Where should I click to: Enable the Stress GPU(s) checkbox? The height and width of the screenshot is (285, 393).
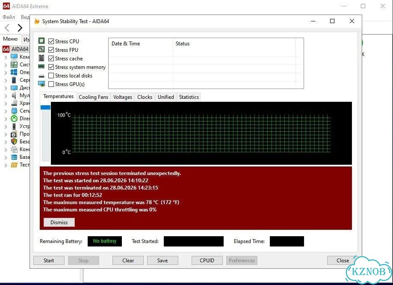pos(51,84)
